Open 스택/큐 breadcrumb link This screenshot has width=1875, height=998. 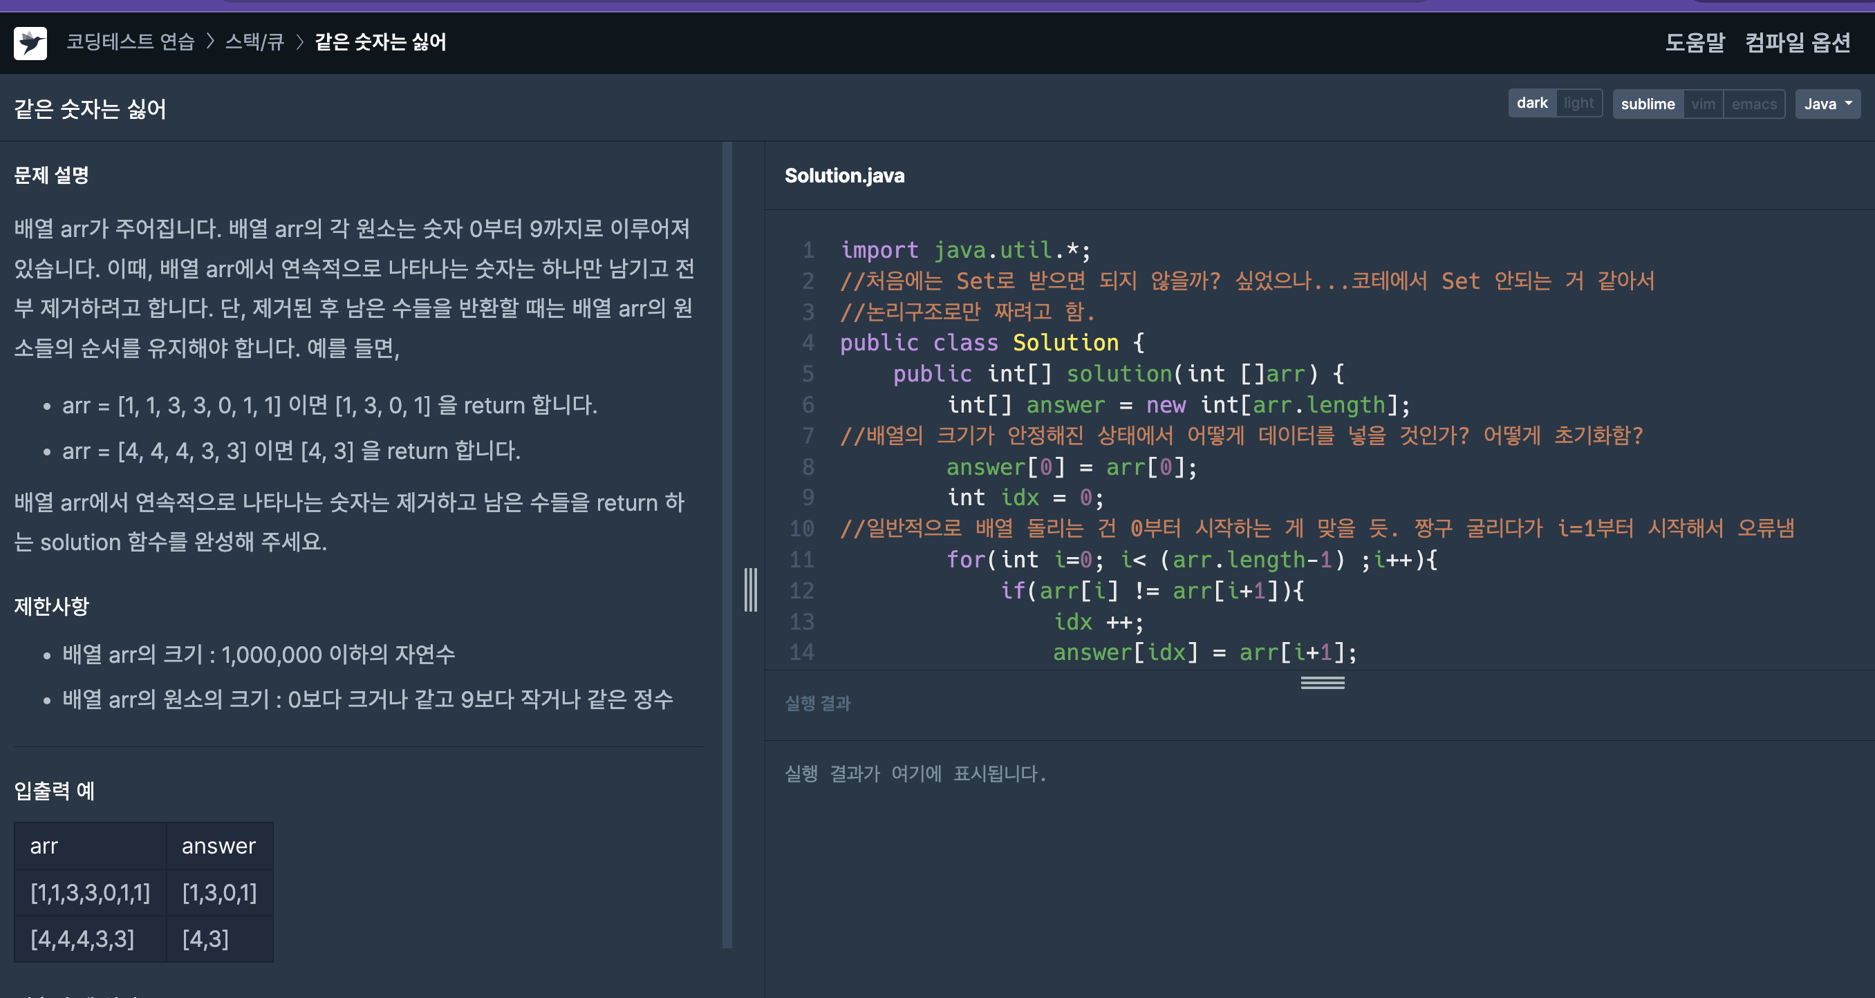[x=254, y=41]
